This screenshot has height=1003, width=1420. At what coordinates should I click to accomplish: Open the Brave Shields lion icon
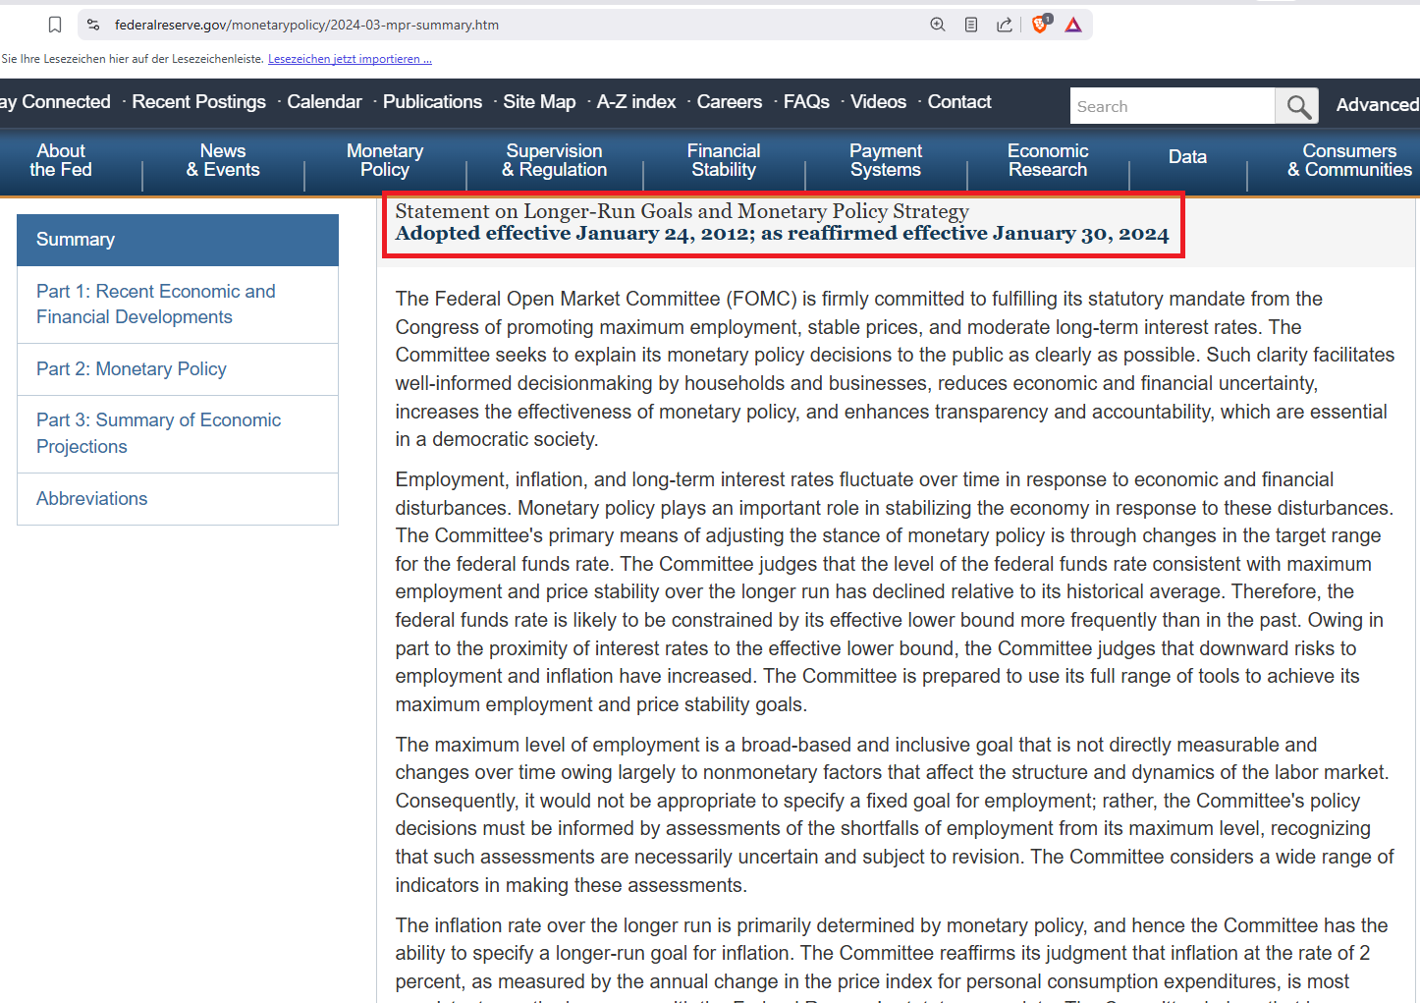[x=1041, y=24]
